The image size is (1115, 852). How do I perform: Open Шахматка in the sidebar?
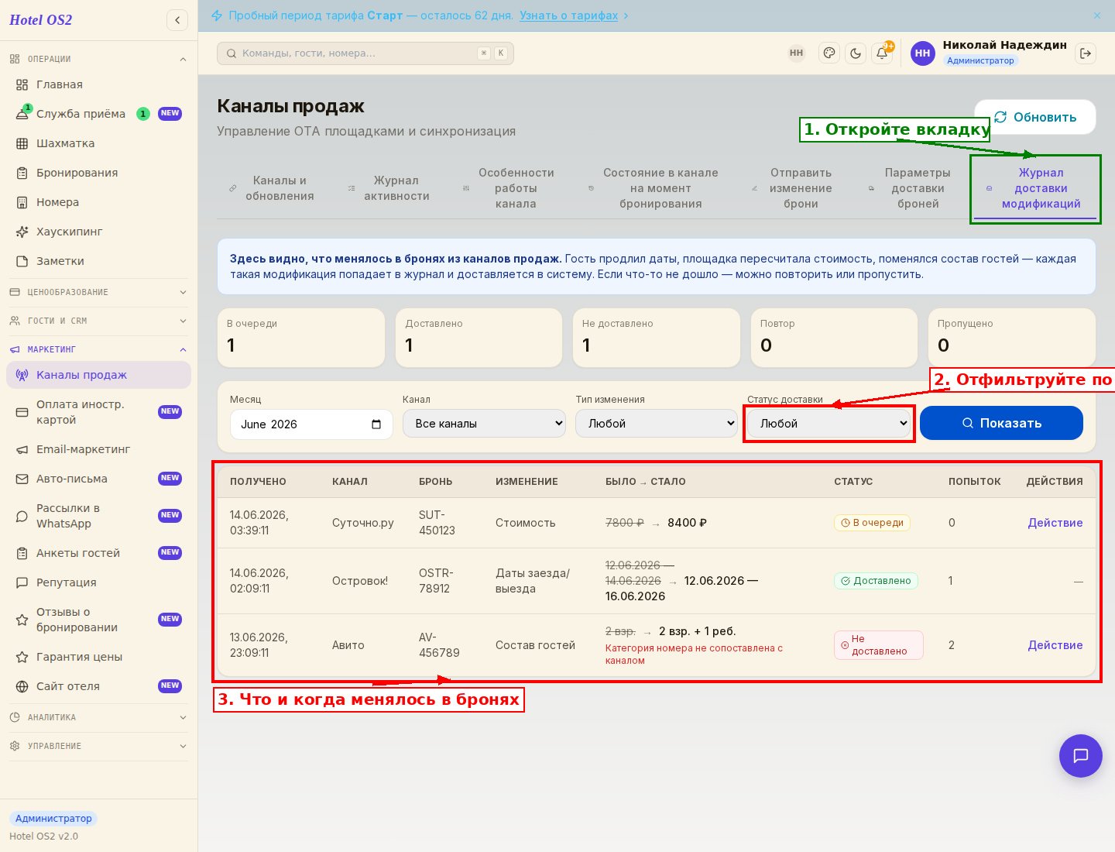(98, 143)
